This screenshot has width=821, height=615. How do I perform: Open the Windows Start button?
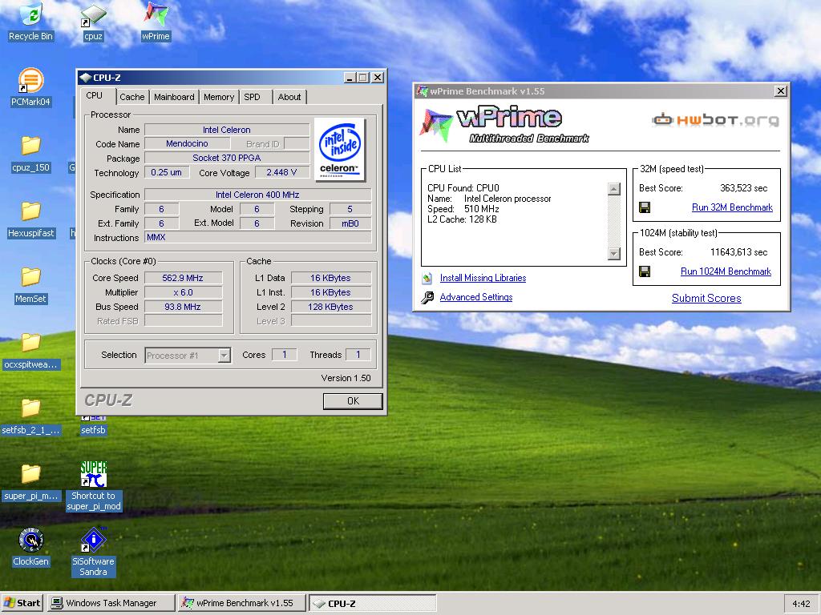pyautogui.click(x=22, y=603)
